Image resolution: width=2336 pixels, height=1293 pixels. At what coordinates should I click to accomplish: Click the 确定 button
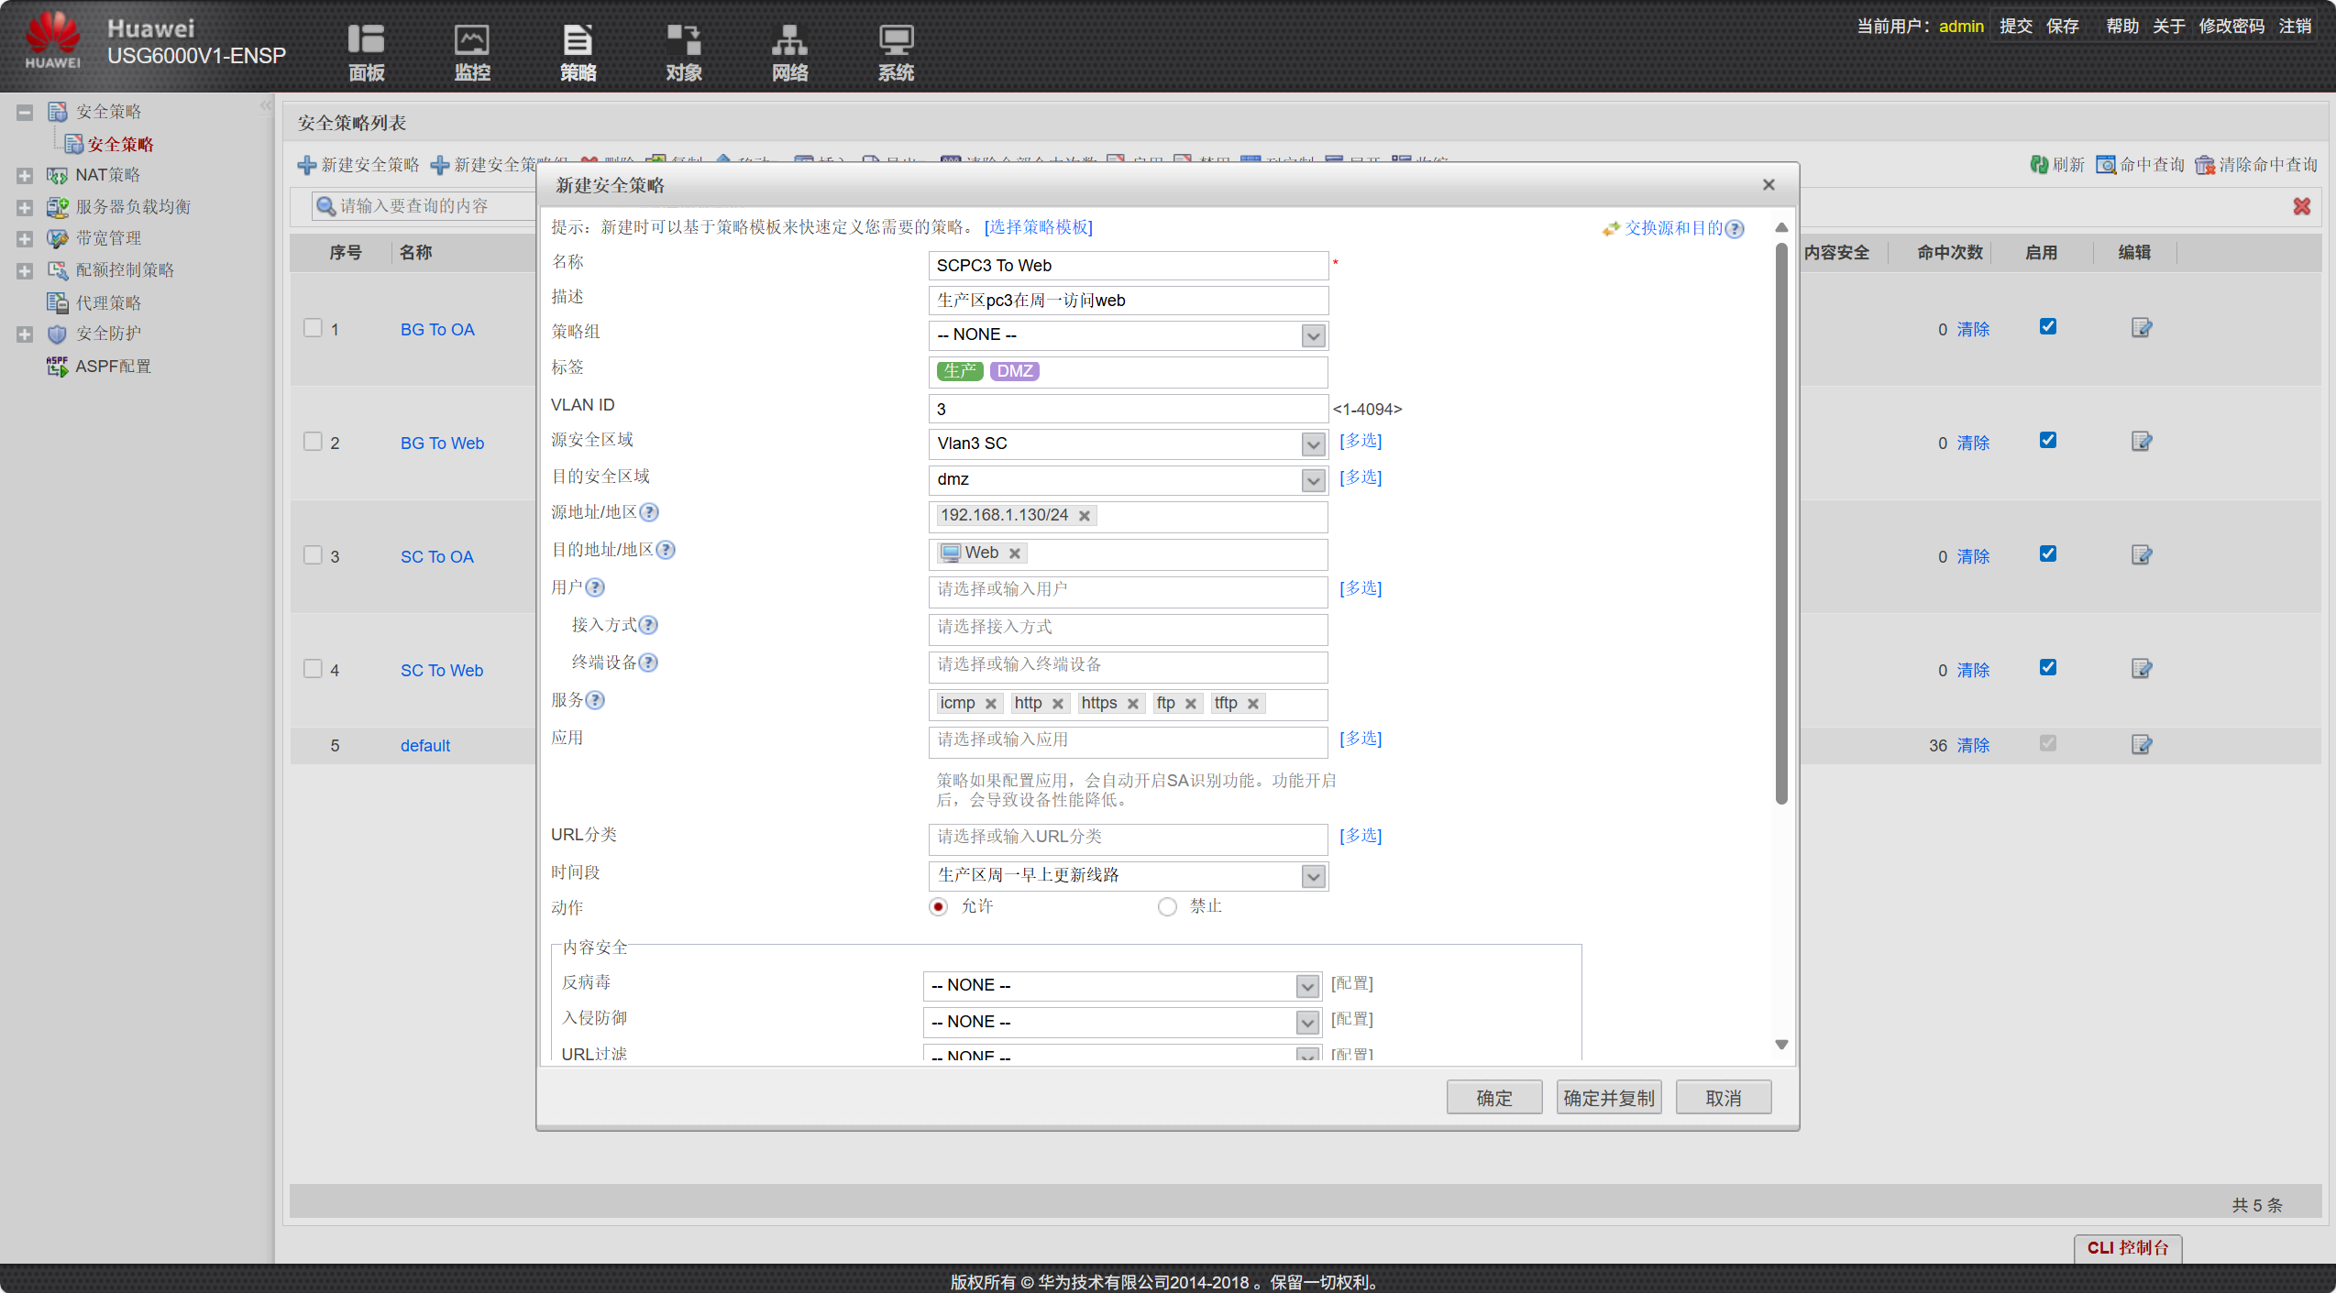[1494, 1098]
